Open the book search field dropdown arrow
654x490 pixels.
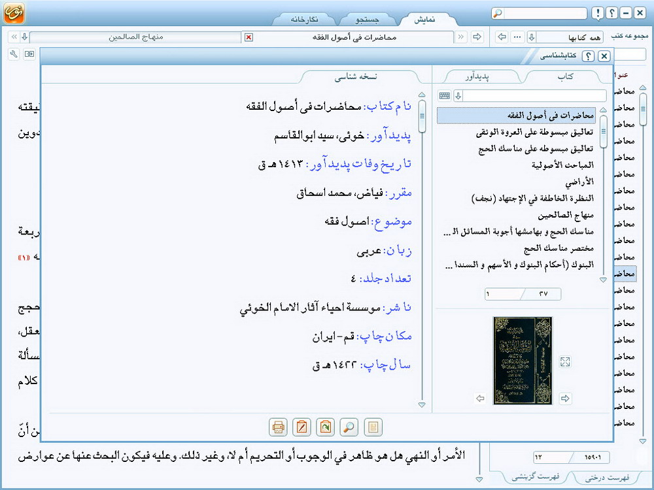[x=458, y=96]
